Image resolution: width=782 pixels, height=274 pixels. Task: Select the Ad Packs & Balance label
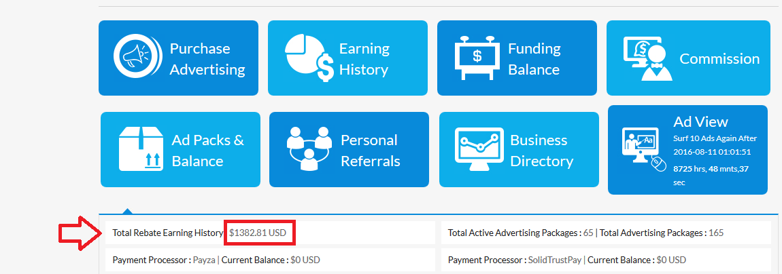207,151
